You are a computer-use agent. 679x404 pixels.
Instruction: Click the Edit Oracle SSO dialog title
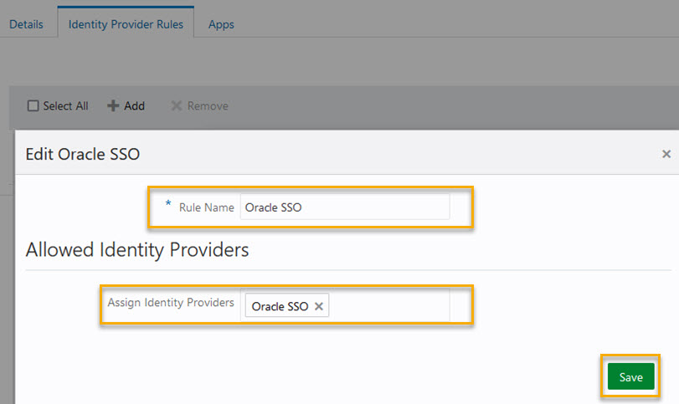83,154
